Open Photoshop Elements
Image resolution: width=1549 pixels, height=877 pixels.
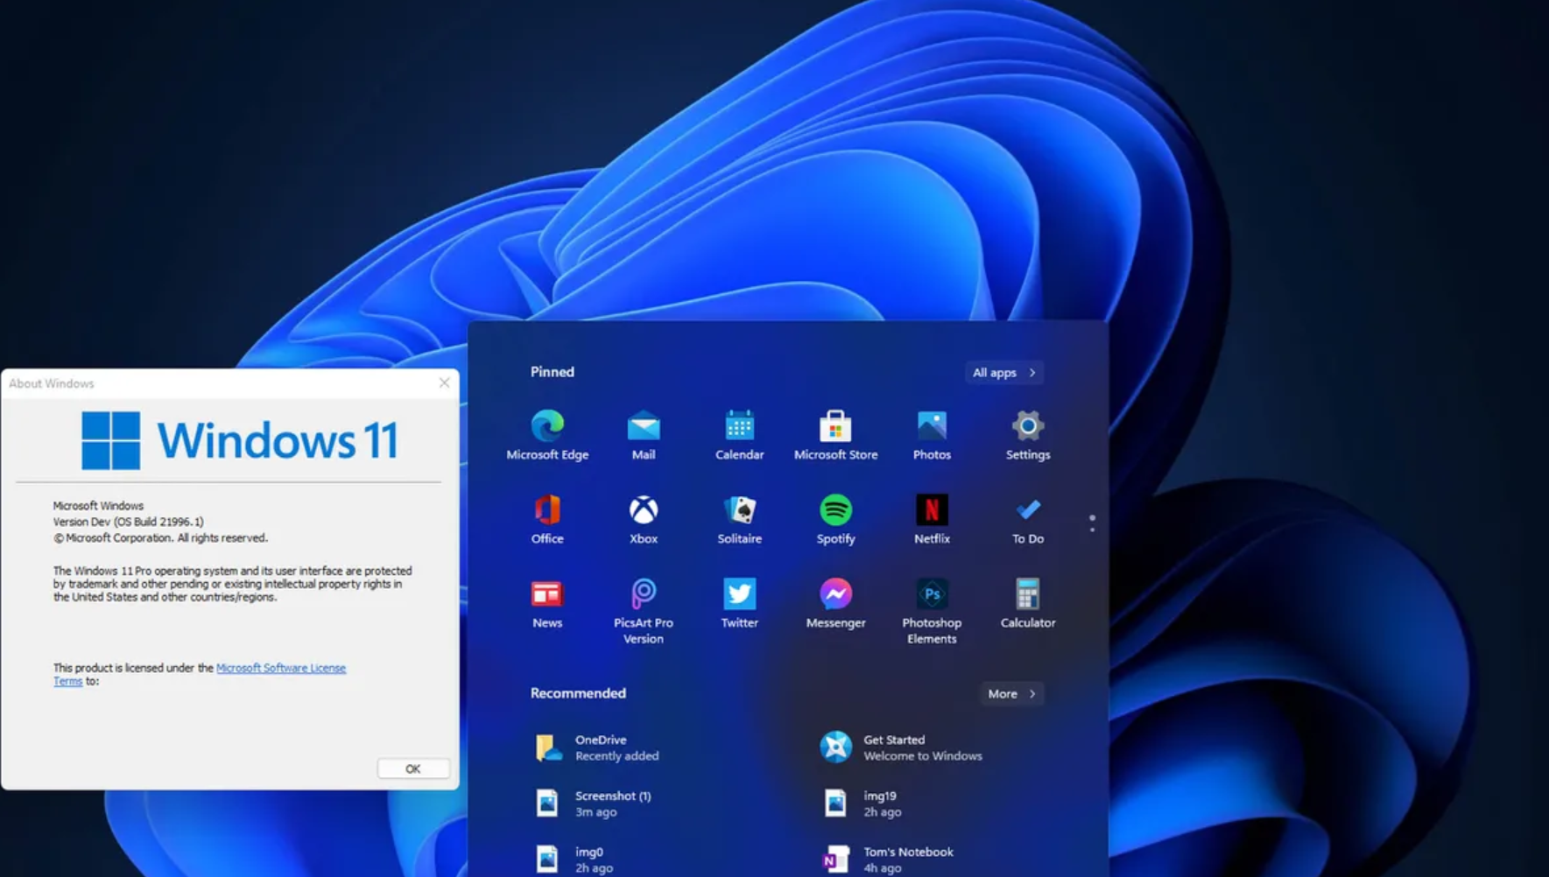pyautogui.click(x=932, y=611)
